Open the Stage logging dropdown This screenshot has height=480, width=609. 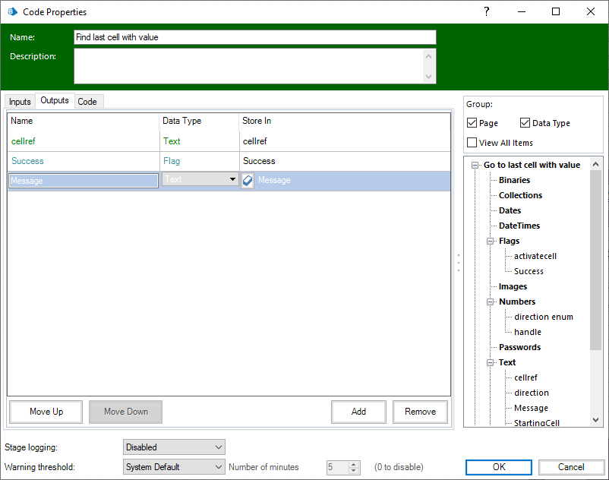pyautogui.click(x=174, y=447)
